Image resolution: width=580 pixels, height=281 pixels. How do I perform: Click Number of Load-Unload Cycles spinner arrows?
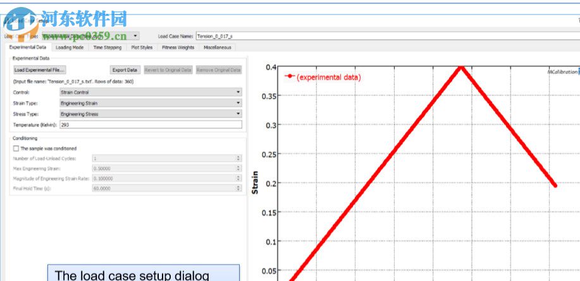[238, 158]
